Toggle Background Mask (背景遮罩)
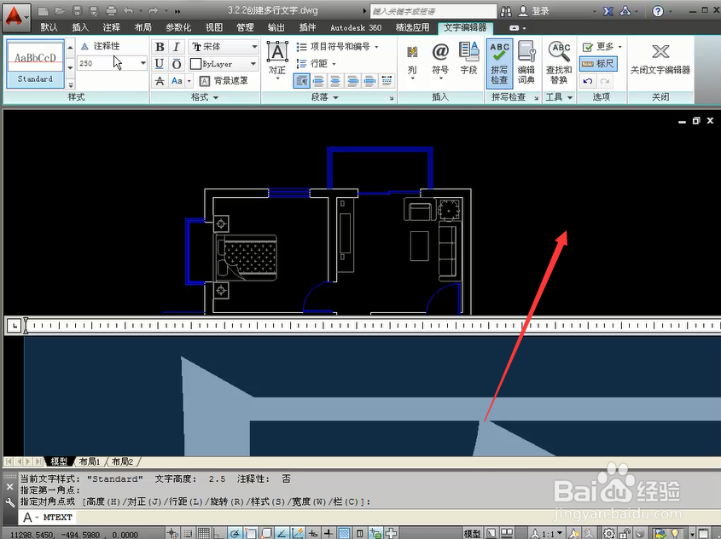Image resolution: width=721 pixels, height=539 pixels. (224, 81)
